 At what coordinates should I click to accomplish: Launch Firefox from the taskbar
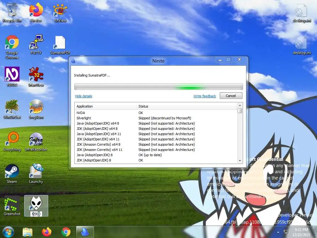coord(47,232)
